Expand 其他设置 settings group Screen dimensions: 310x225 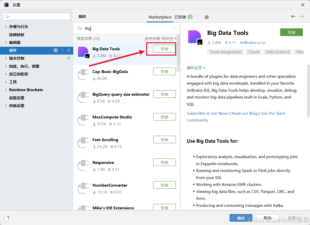click(6, 106)
